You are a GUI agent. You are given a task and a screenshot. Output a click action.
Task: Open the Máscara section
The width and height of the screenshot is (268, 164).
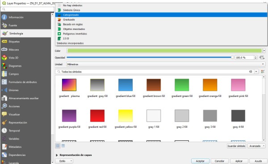click(x=25, y=50)
